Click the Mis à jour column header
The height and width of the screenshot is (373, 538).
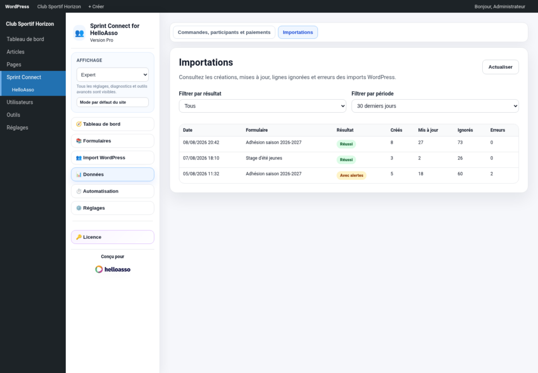pyautogui.click(x=428, y=130)
